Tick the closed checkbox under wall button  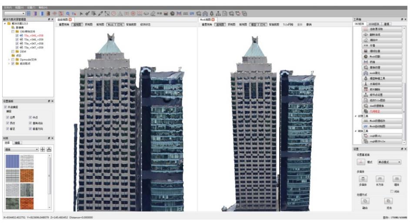[x=392, y=191]
